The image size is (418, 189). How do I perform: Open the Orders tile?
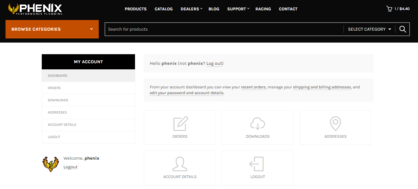[x=180, y=127]
